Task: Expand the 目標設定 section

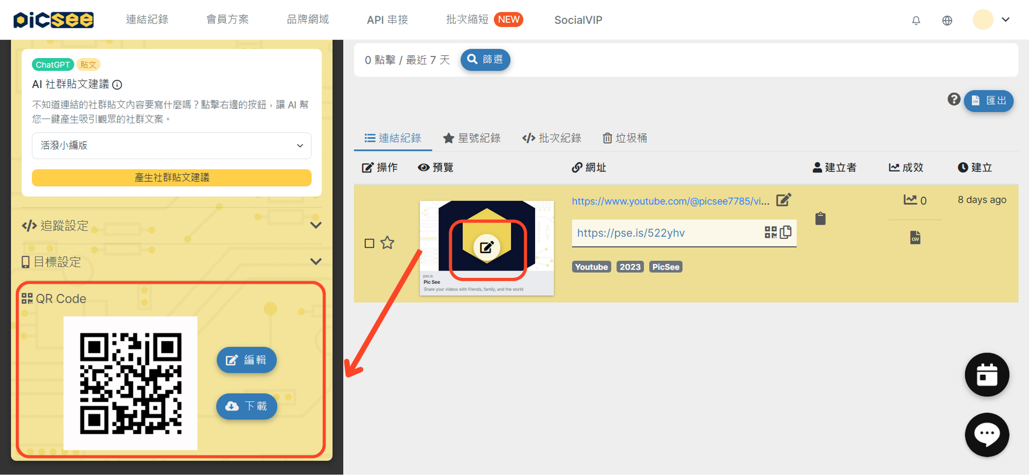Action: [x=172, y=262]
